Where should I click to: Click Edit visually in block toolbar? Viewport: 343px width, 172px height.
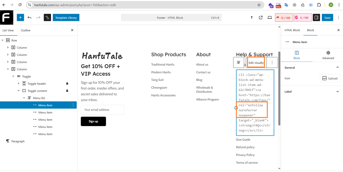[x=256, y=63]
